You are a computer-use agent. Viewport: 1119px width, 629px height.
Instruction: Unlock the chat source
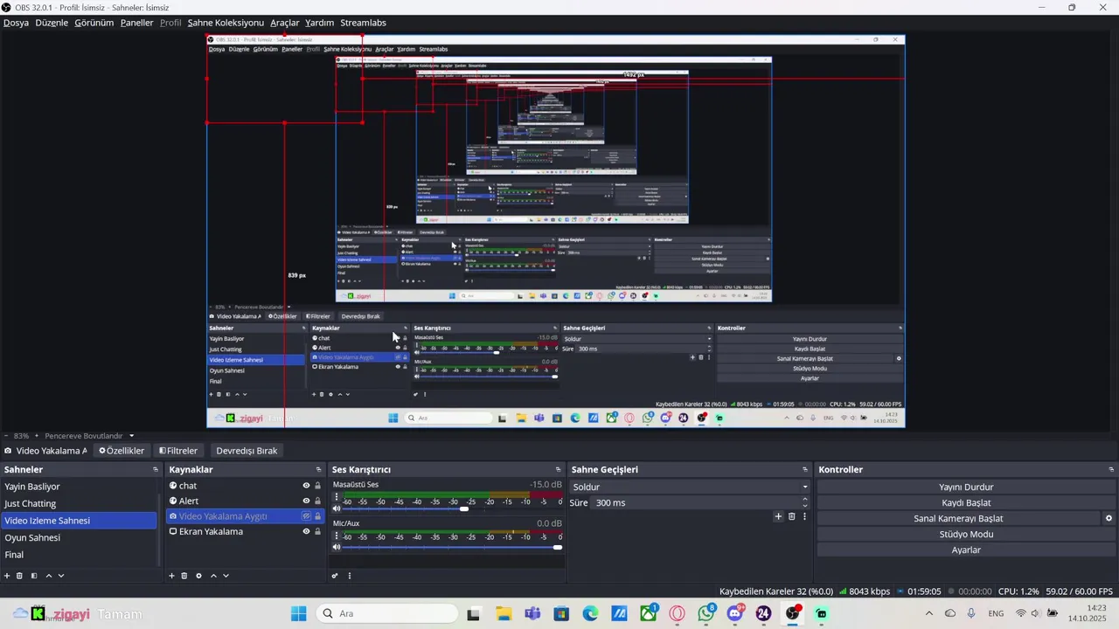[x=317, y=486]
